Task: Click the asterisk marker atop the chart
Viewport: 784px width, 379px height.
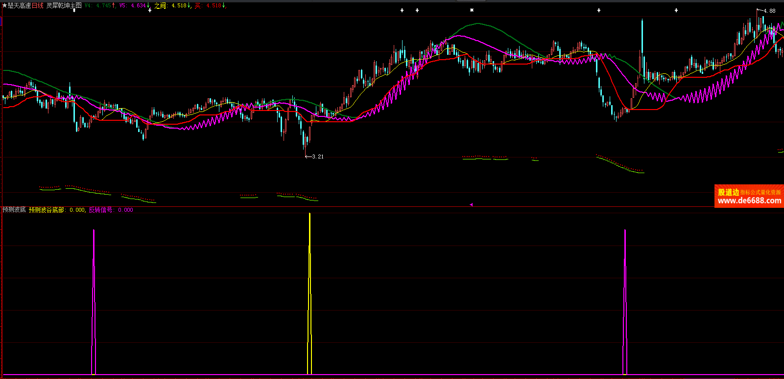Action: point(472,10)
